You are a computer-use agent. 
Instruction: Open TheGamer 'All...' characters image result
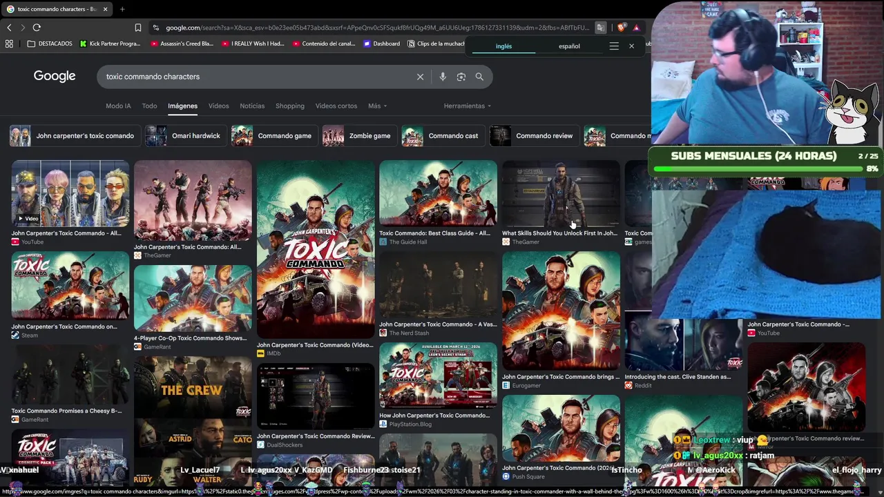[193, 200]
